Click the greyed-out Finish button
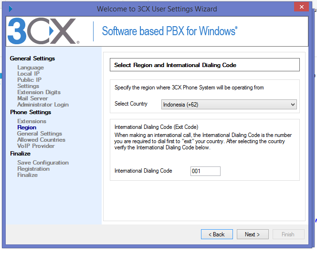The height and width of the screenshot is (253, 317). (x=288, y=234)
